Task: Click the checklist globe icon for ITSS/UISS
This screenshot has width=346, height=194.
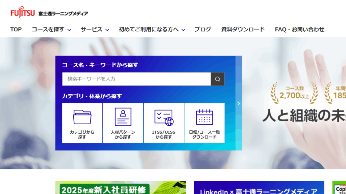Action: (x=164, y=118)
